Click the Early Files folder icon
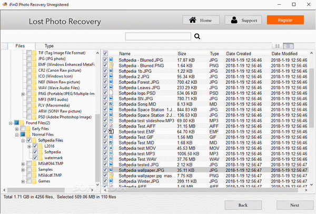This screenshot has height=214, width=316. [x=28, y=129]
